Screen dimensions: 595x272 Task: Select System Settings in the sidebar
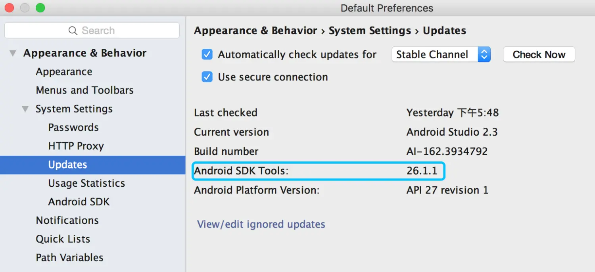74,109
